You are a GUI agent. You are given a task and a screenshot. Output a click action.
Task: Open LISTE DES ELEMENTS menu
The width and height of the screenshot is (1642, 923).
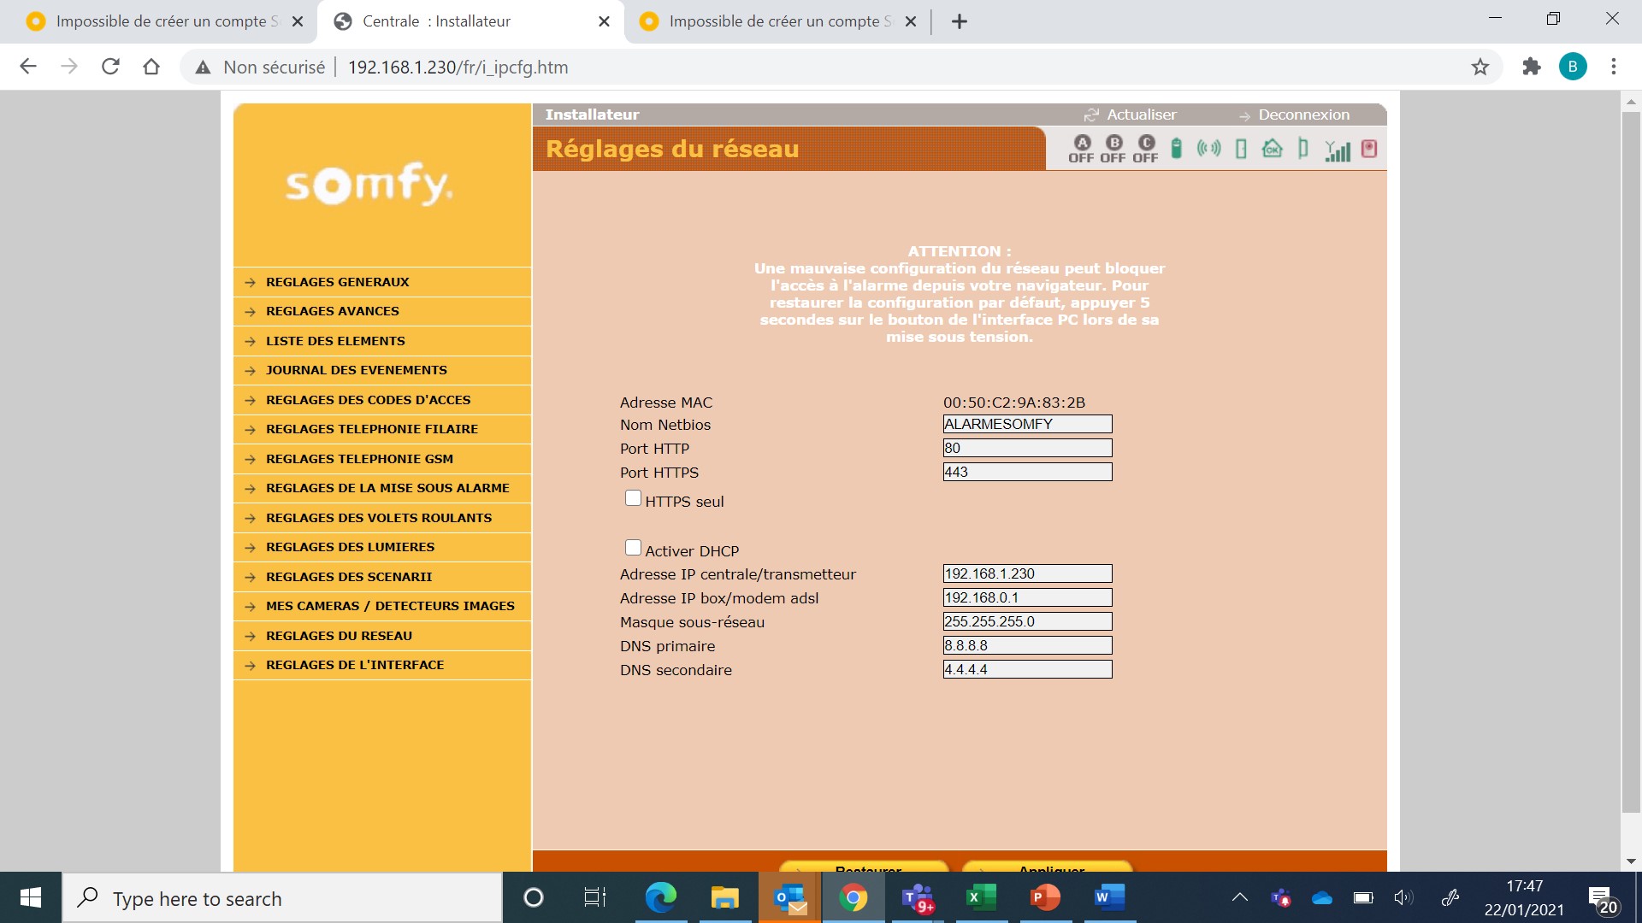[381, 341]
